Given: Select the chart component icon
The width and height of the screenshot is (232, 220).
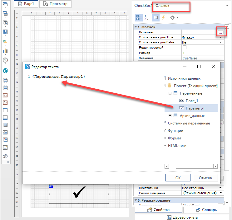Looking at the screenshot, I should (5, 51).
